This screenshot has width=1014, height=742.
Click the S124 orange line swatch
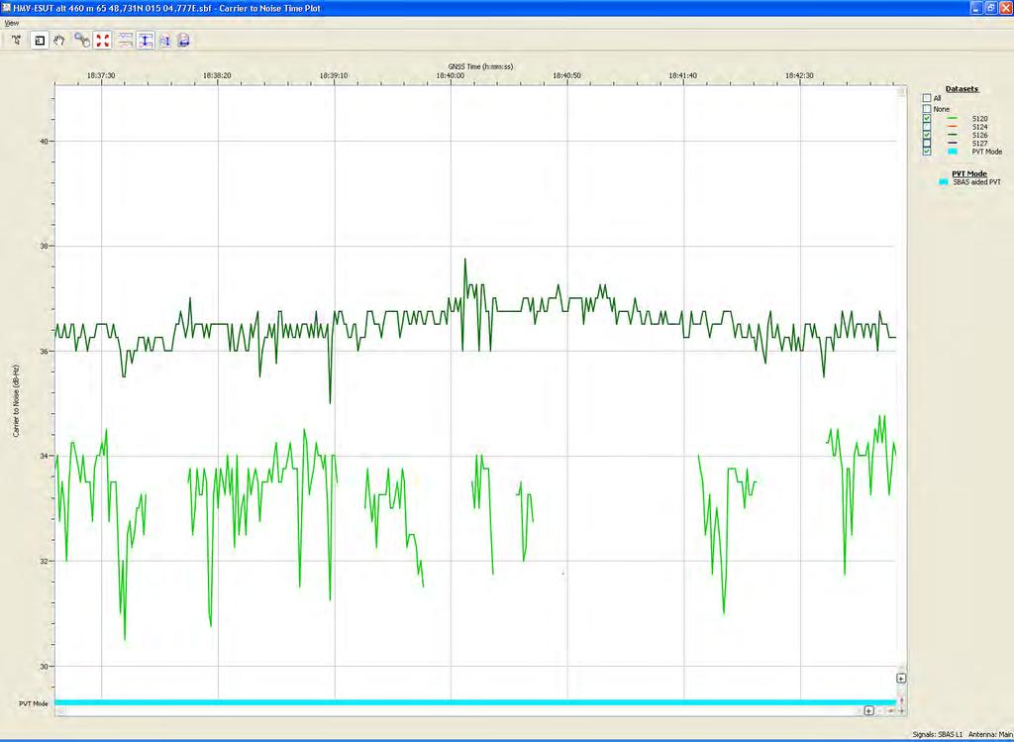pos(952,127)
